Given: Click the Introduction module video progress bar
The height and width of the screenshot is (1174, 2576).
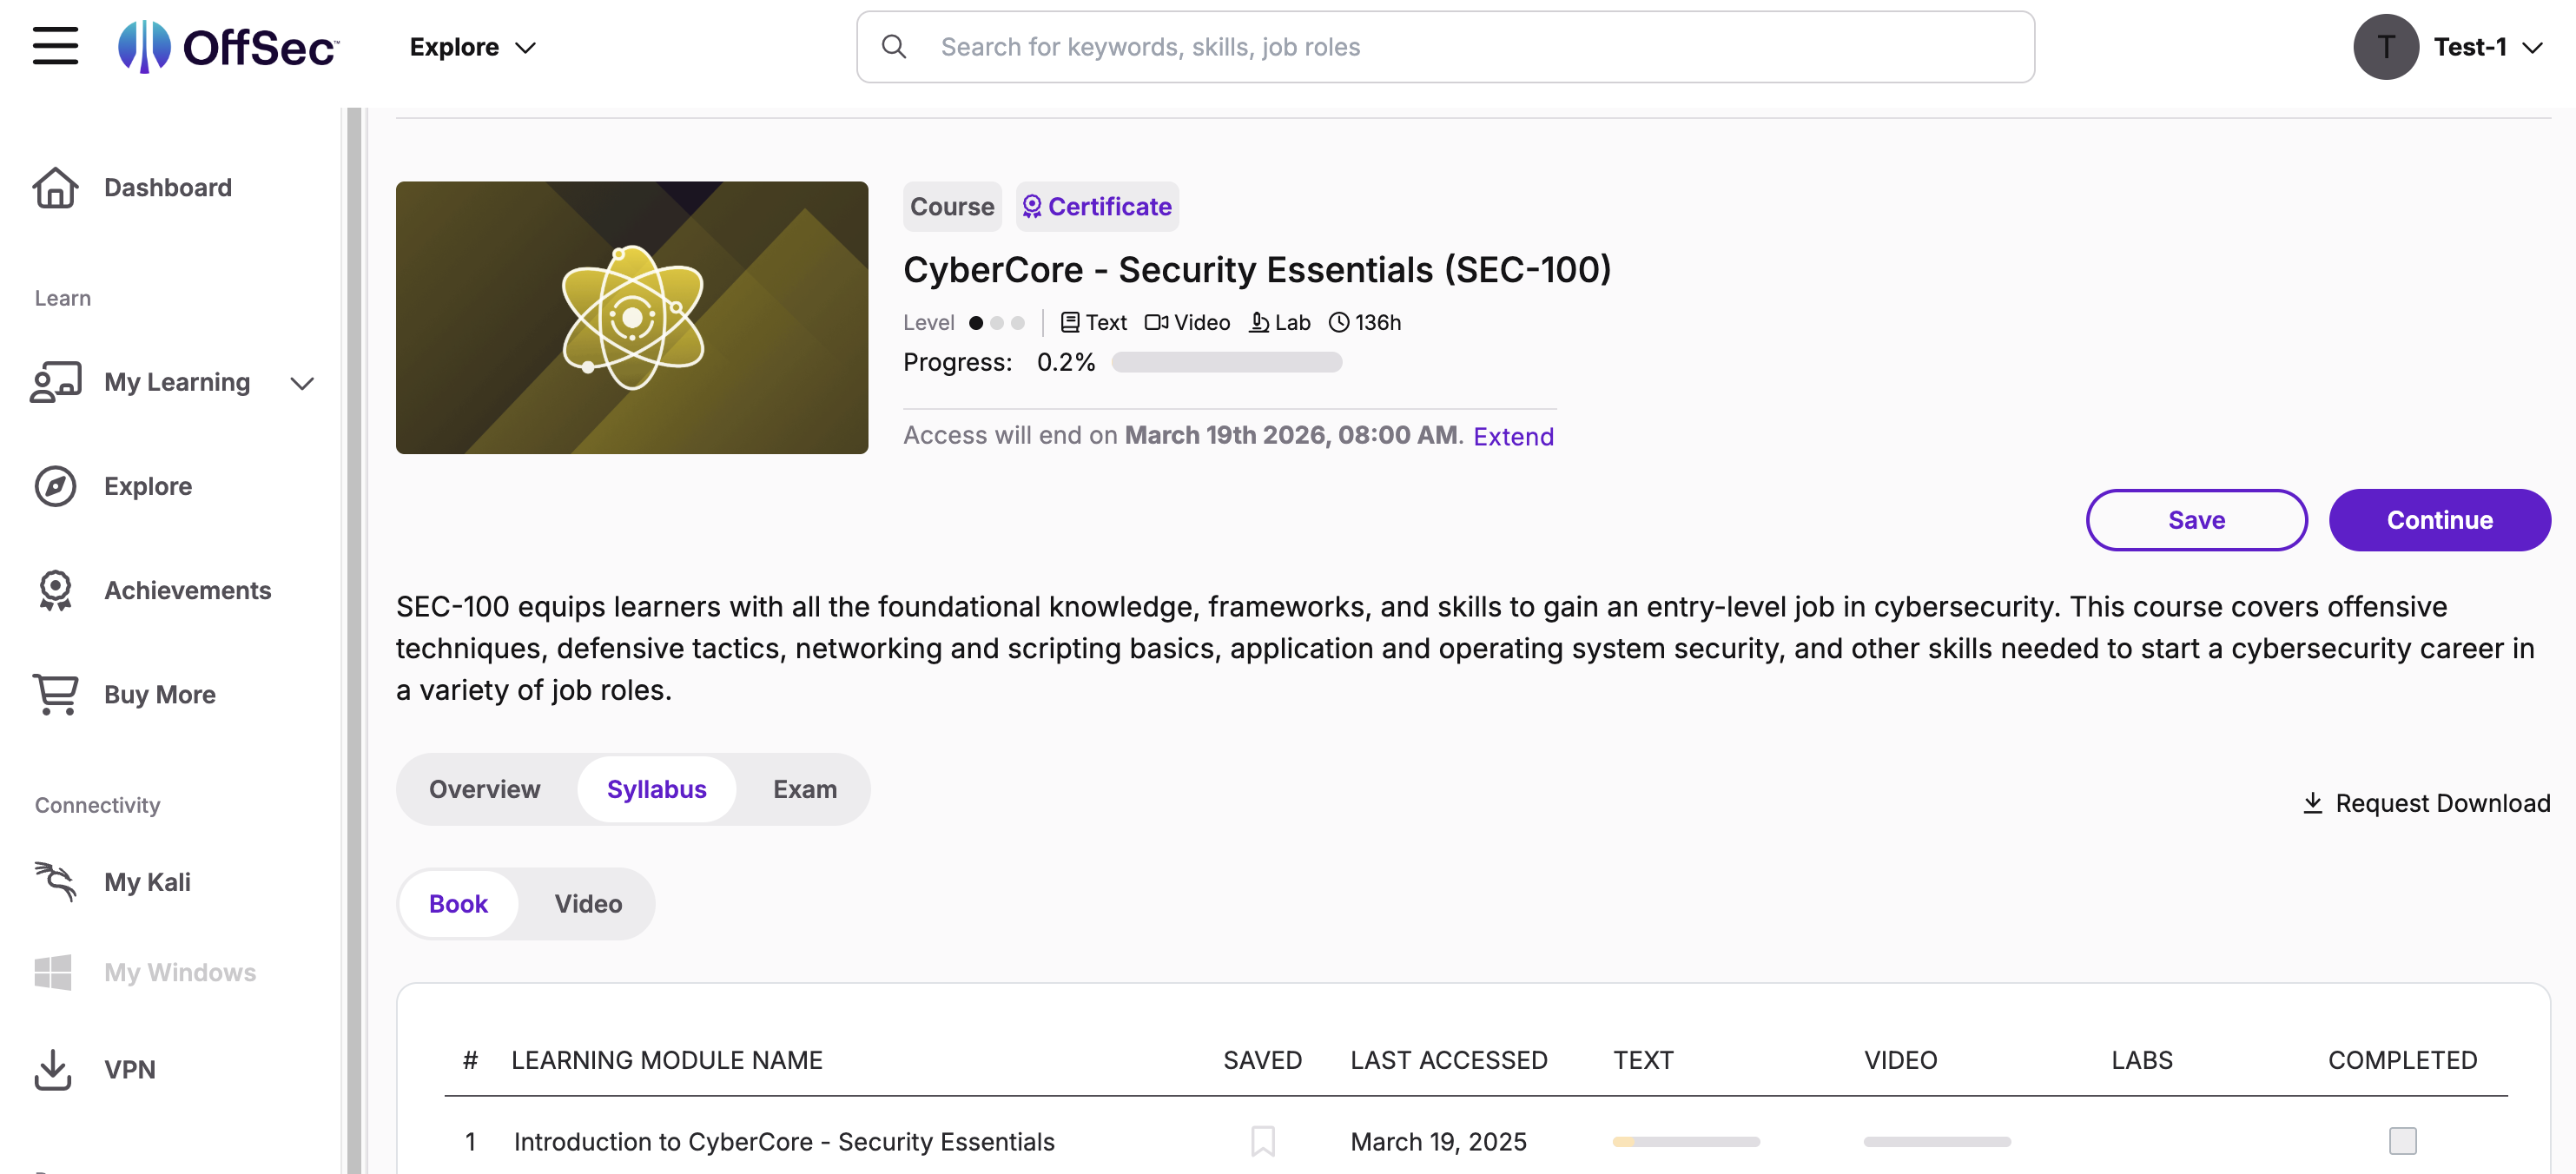Looking at the screenshot, I should click(1937, 1141).
